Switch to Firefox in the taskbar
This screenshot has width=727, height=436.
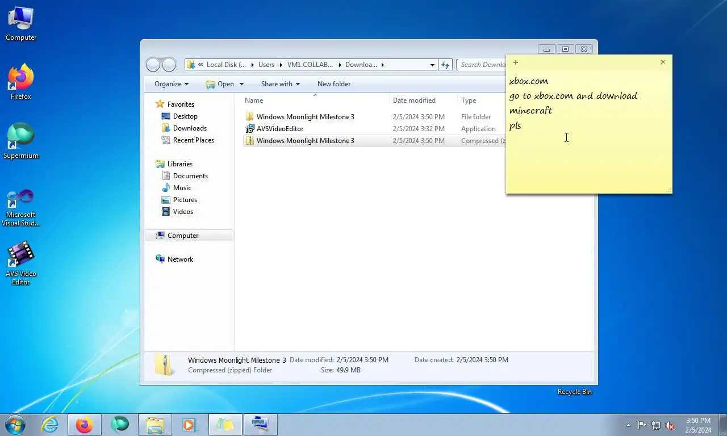coord(85,425)
